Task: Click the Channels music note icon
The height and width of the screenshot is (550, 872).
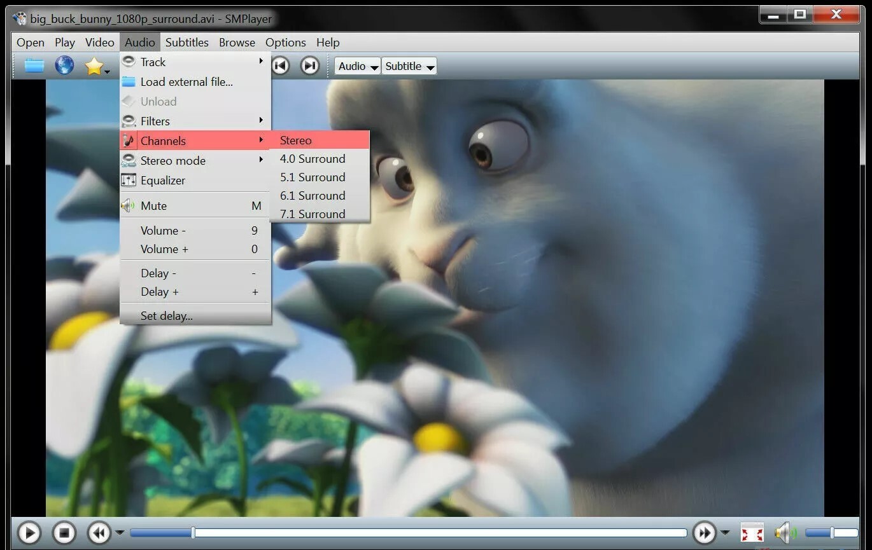Action: pos(129,141)
